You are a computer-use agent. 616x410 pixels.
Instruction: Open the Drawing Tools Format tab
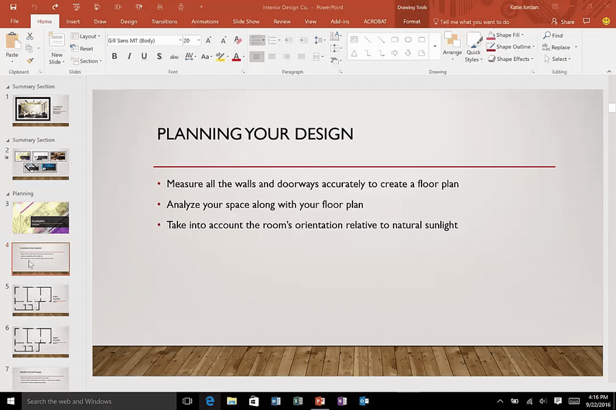pos(411,21)
